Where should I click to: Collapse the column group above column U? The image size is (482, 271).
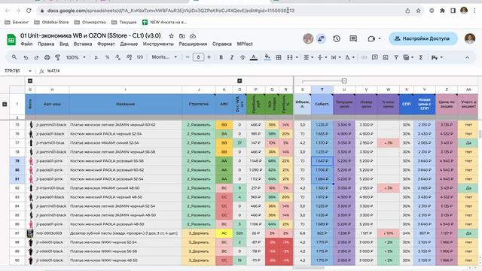pyautogui.click(x=344, y=81)
